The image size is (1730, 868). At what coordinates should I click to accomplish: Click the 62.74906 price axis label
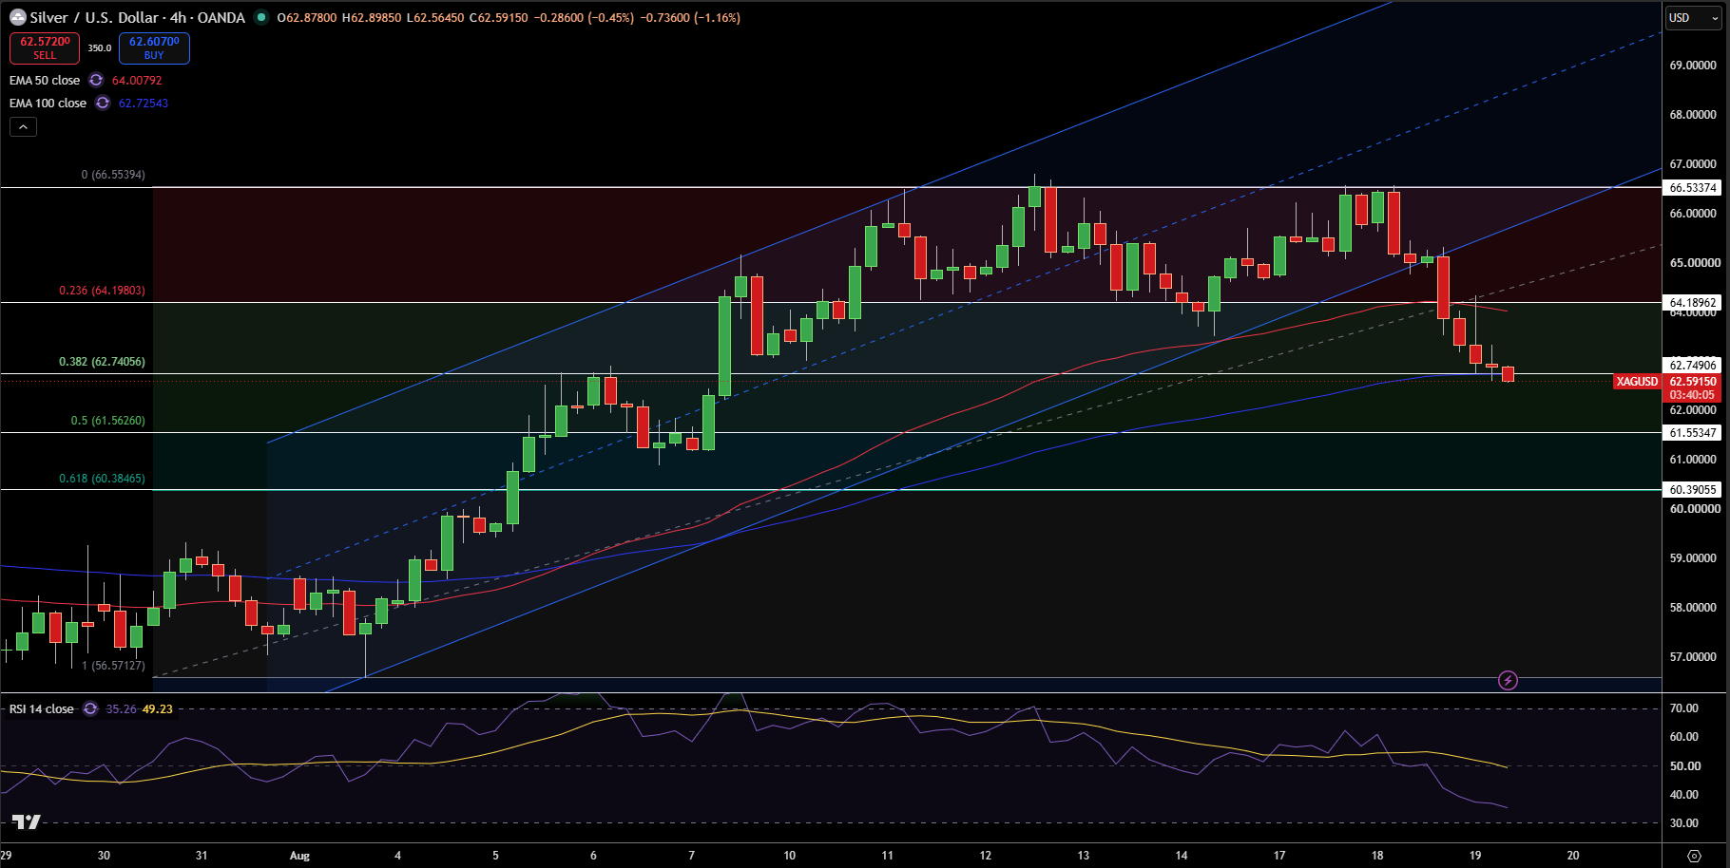point(1693,365)
